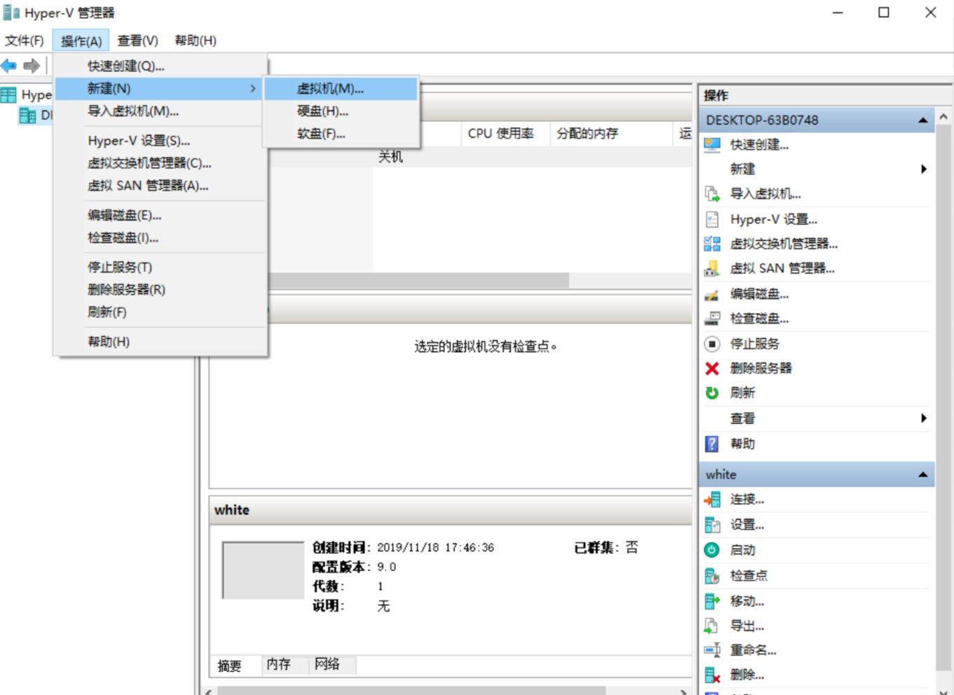Collapse the DESKTOP-63B0748 actions section

pos(923,121)
